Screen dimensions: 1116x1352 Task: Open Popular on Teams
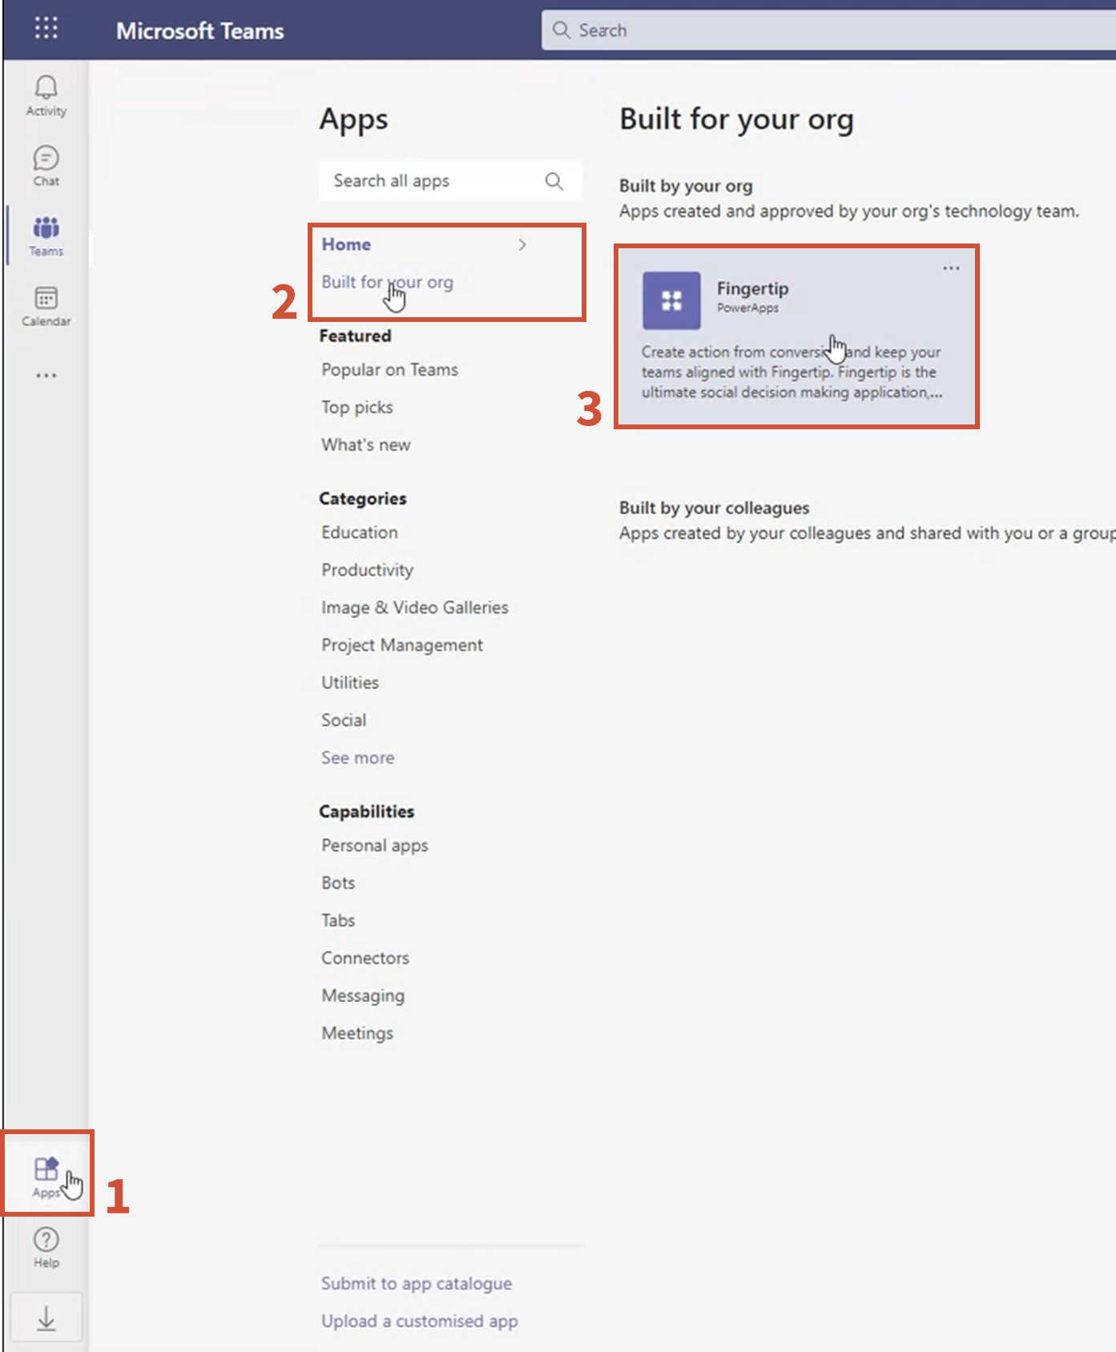coord(389,370)
